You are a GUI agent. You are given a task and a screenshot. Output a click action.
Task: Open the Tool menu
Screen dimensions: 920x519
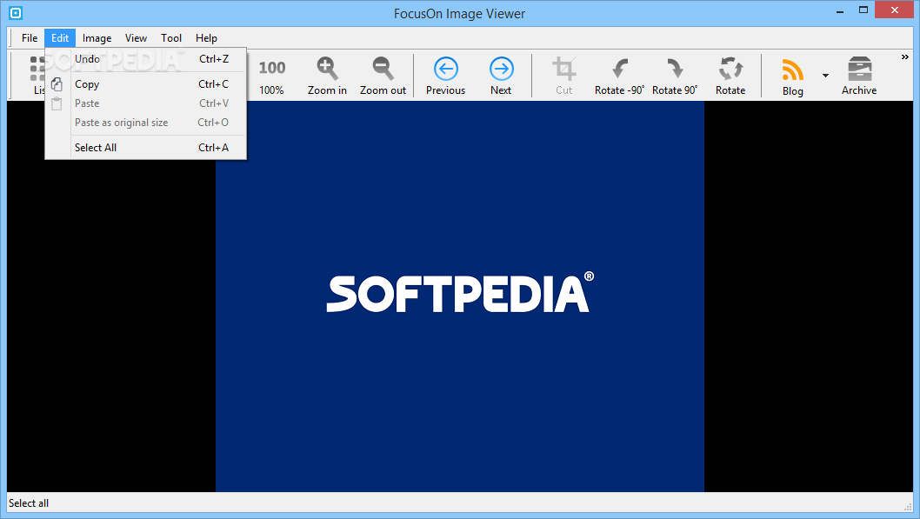coord(171,38)
